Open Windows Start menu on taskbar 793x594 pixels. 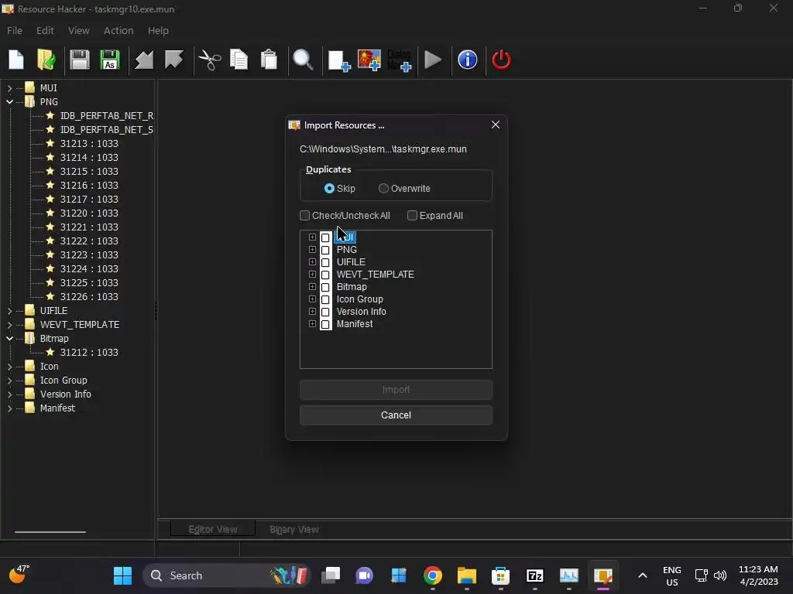tap(122, 575)
